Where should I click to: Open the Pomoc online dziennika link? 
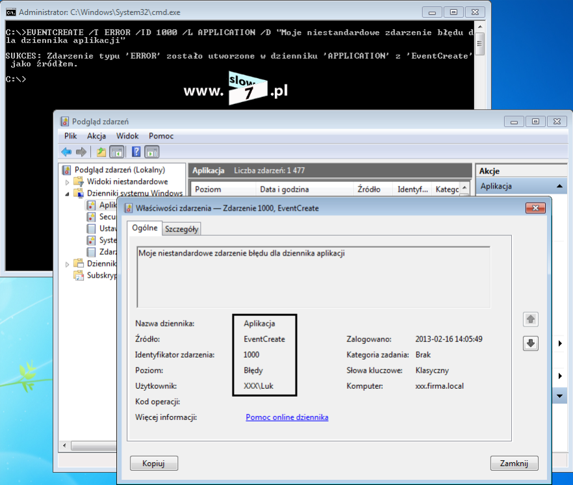(x=287, y=417)
